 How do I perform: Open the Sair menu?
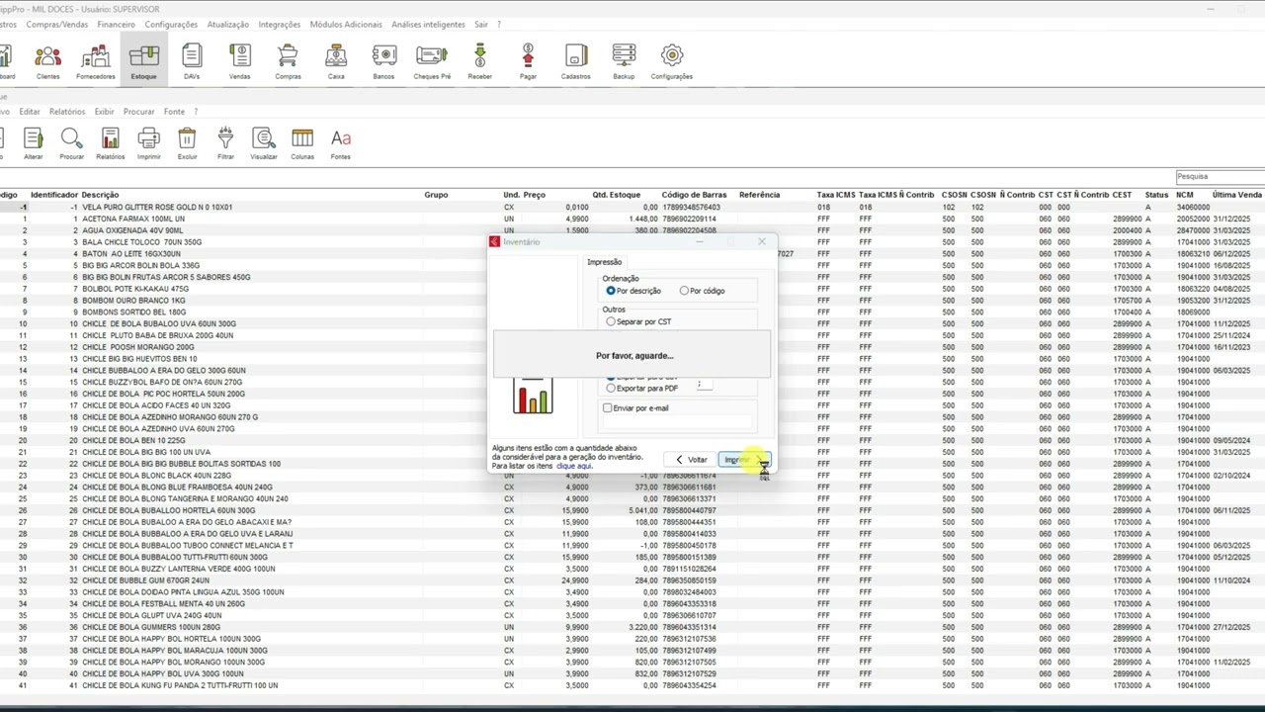pos(481,24)
